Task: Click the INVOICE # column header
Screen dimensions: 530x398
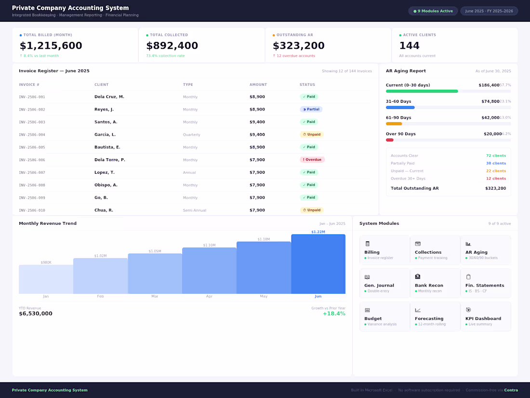Action: 29,84
